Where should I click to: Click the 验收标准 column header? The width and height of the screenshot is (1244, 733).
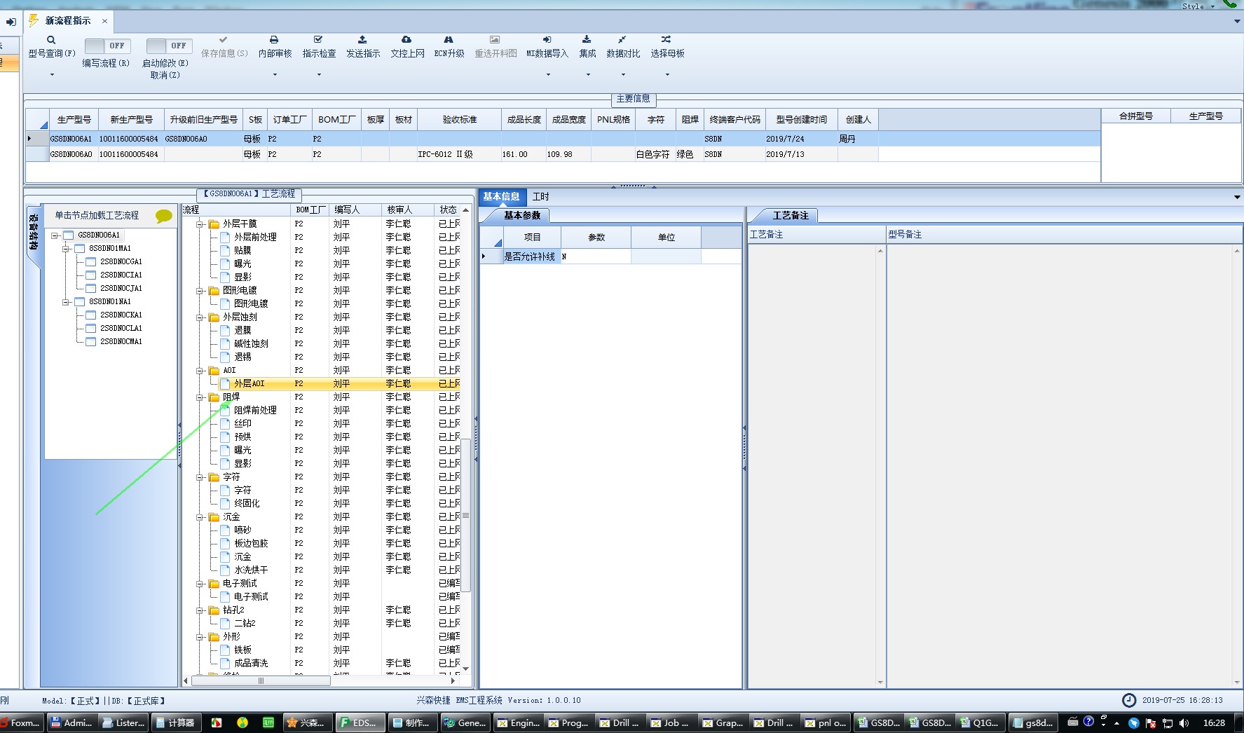point(459,120)
